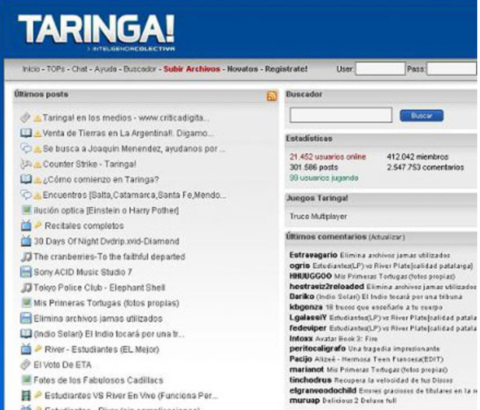The width and height of the screenshot is (480, 410).
Task: Open Subir Archivos in the navigation bar
Action: pyautogui.click(x=192, y=69)
